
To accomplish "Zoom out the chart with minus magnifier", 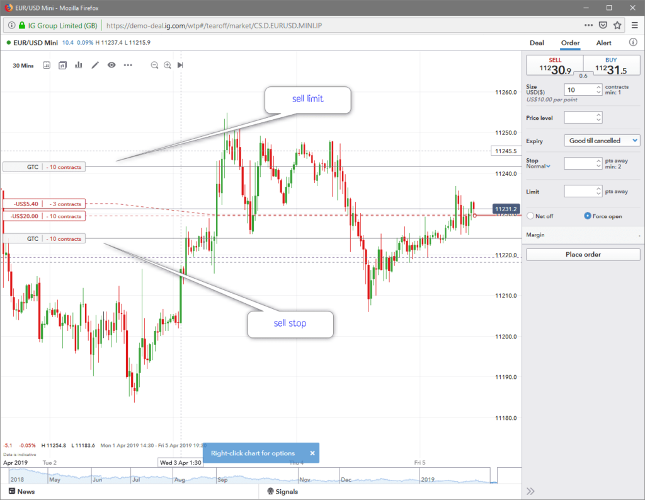I will (154, 65).
